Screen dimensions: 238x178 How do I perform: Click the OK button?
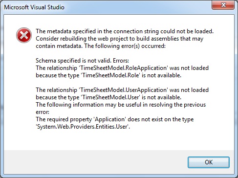click(x=209, y=162)
